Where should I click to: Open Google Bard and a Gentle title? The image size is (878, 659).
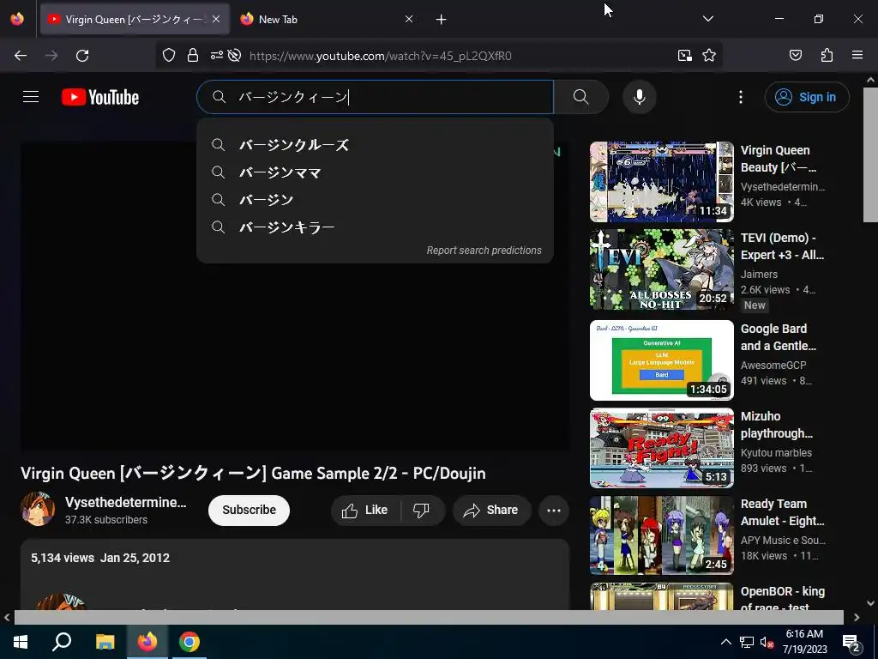point(779,336)
